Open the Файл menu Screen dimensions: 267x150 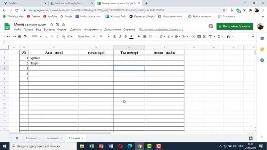point(17,30)
